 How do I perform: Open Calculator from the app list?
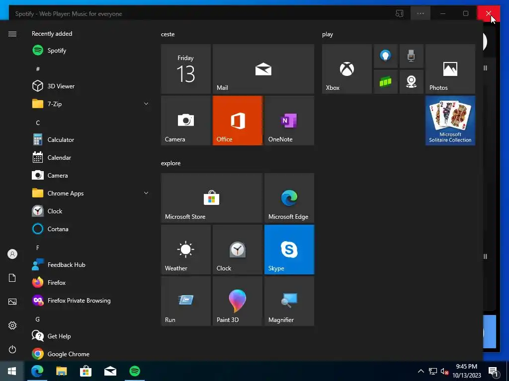[x=90, y=139]
